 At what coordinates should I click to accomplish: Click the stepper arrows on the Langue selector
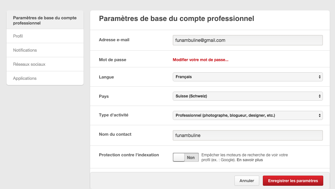click(x=319, y=77)
